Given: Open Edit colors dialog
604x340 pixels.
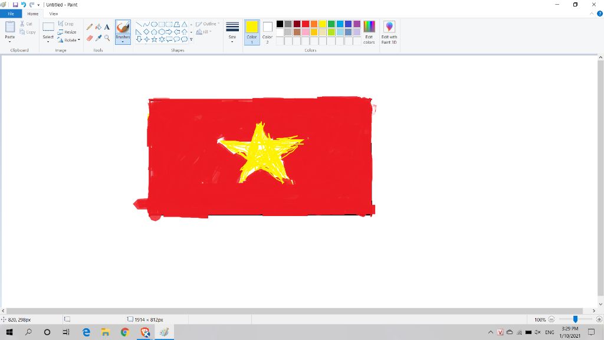Looking at the screenshot, I should [x=369, y=32].
